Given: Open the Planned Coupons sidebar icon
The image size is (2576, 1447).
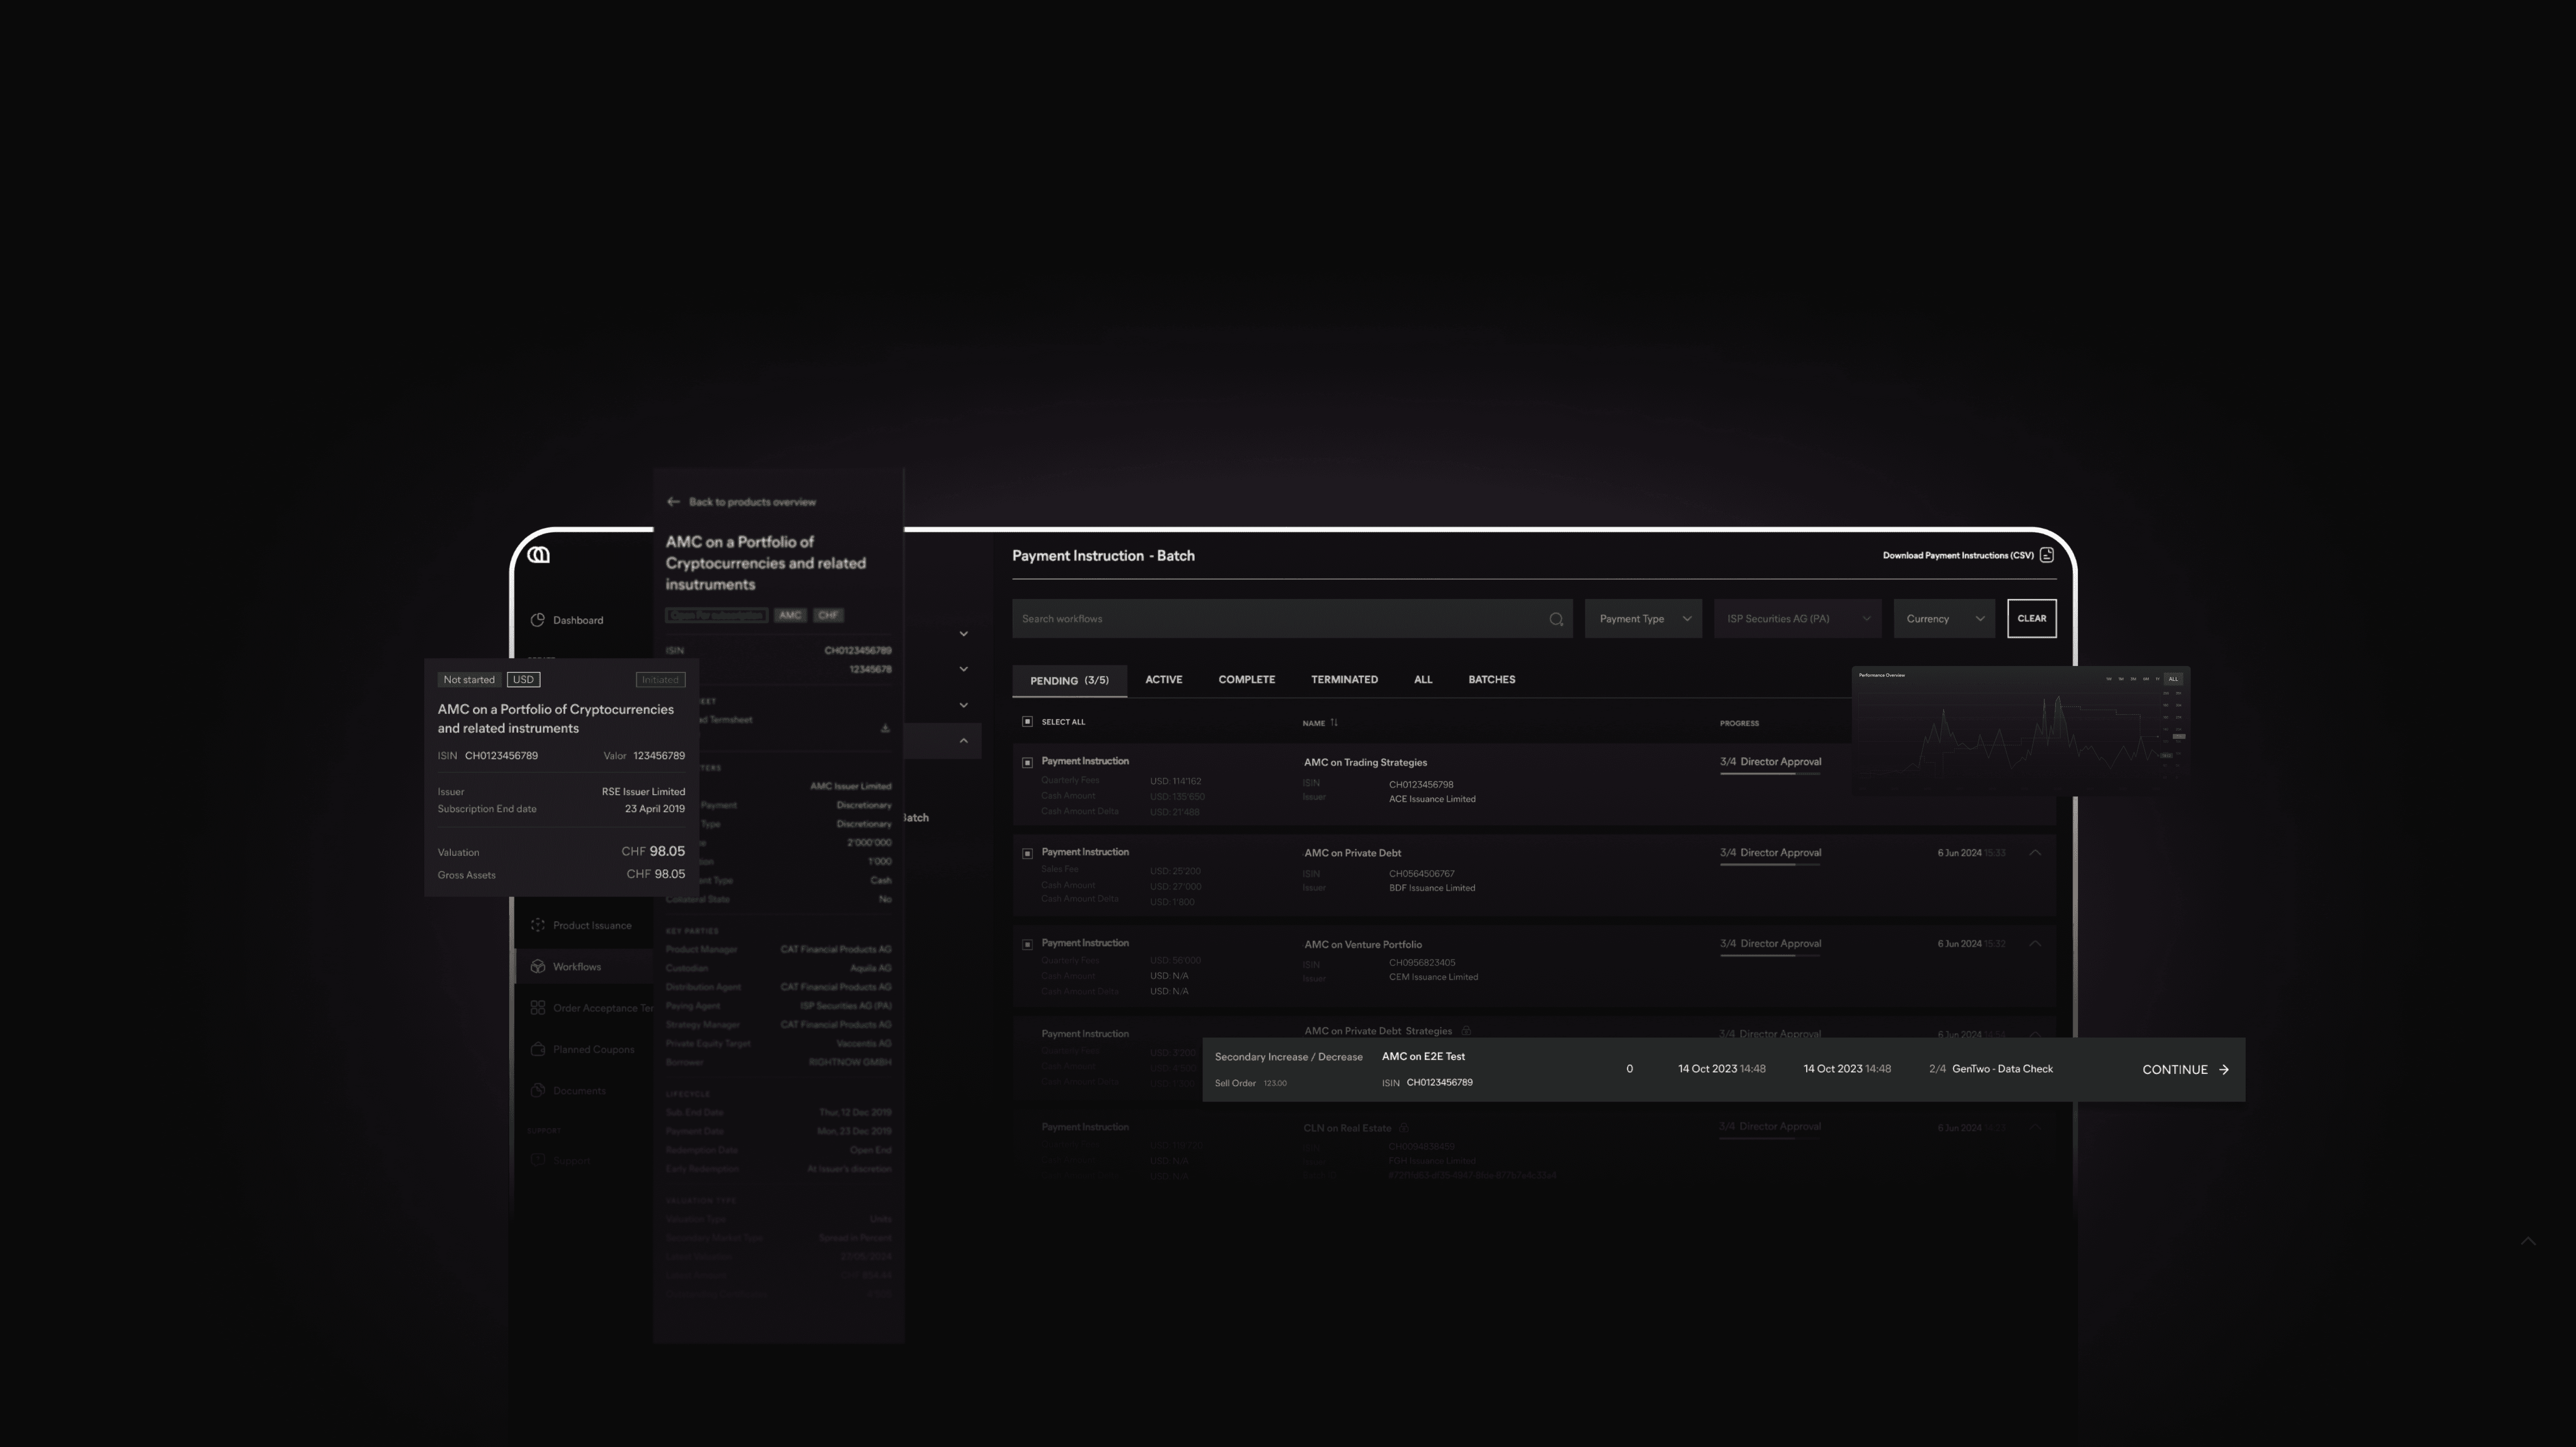Looking at the screenshot, I should 537,1049.
